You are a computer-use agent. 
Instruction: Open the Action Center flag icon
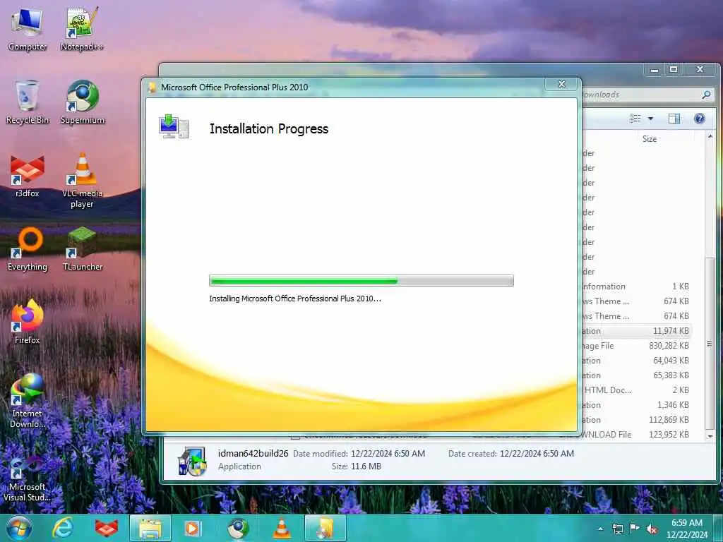(635, 529)
